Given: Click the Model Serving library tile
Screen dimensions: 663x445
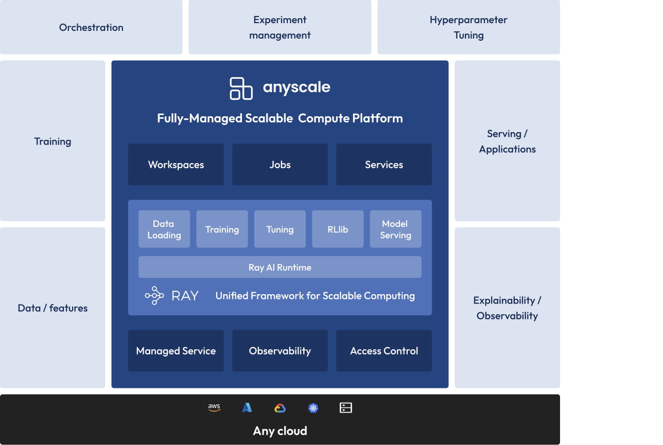Looking at the screenshot, I should [x=396, y=229].
